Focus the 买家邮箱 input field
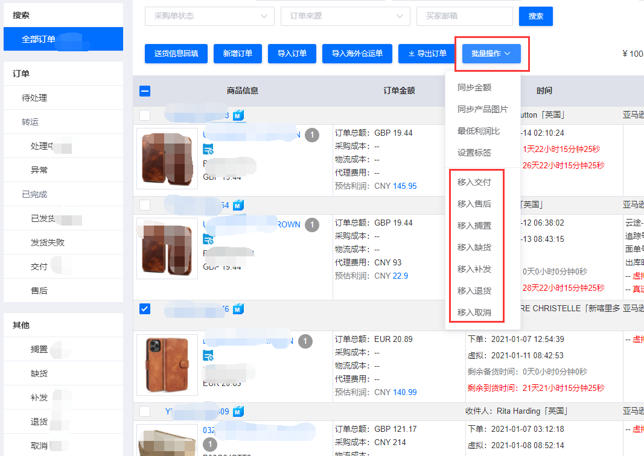 pos(464,16)
